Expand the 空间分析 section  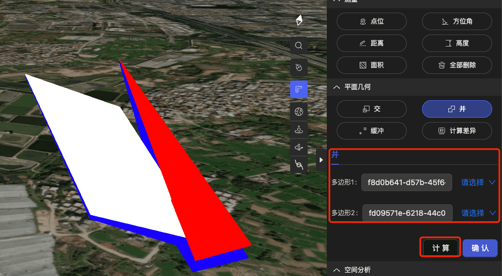336,270
